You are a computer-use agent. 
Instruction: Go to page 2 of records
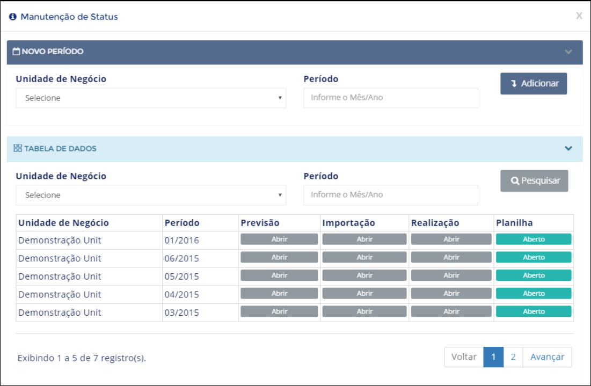click(x=513, y=357)
